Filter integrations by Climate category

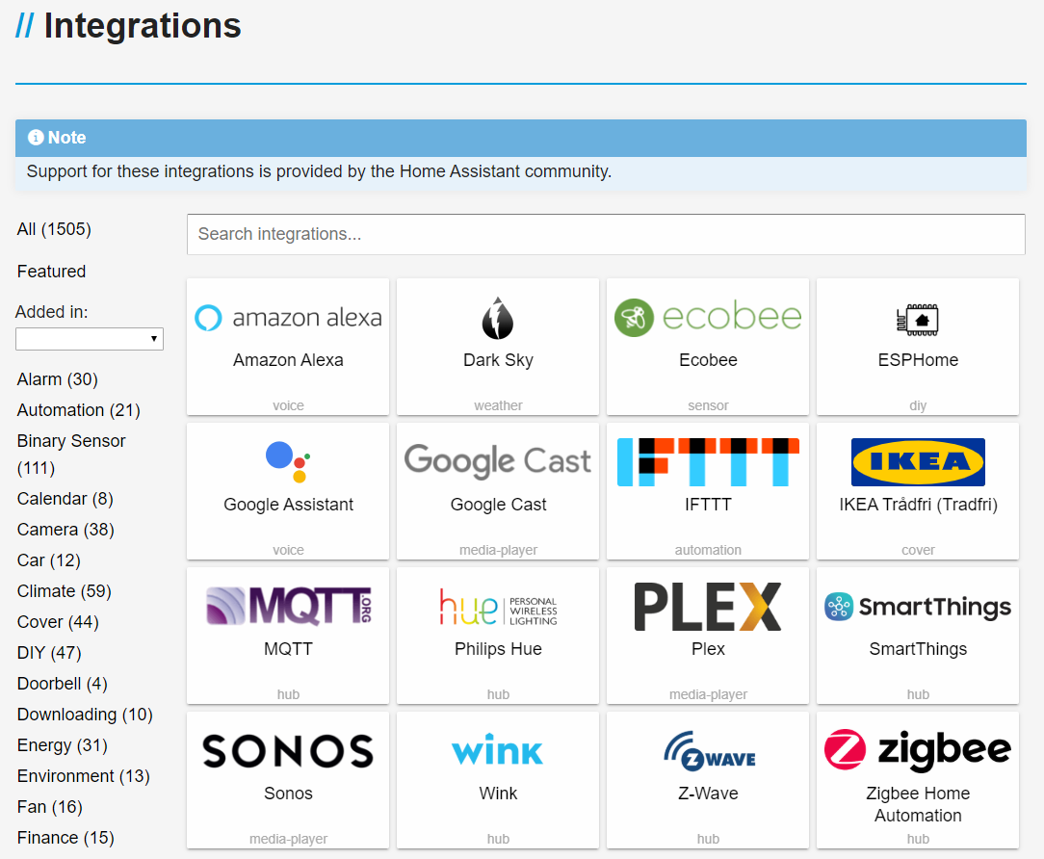pyautogui.click(x=64, y=591)
